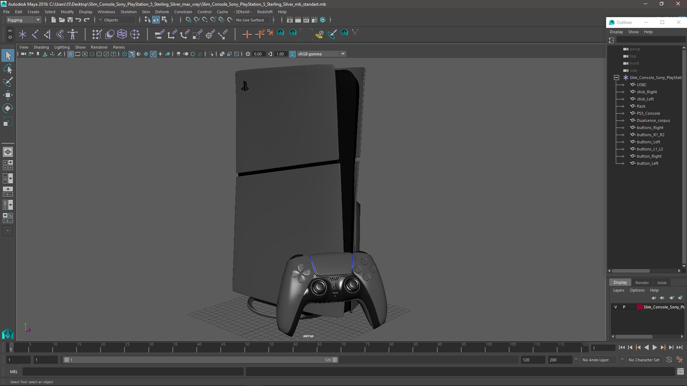Click the Open Scene folder icon
The width and height of the screenshot is (687, 386).
click(62, 20)
